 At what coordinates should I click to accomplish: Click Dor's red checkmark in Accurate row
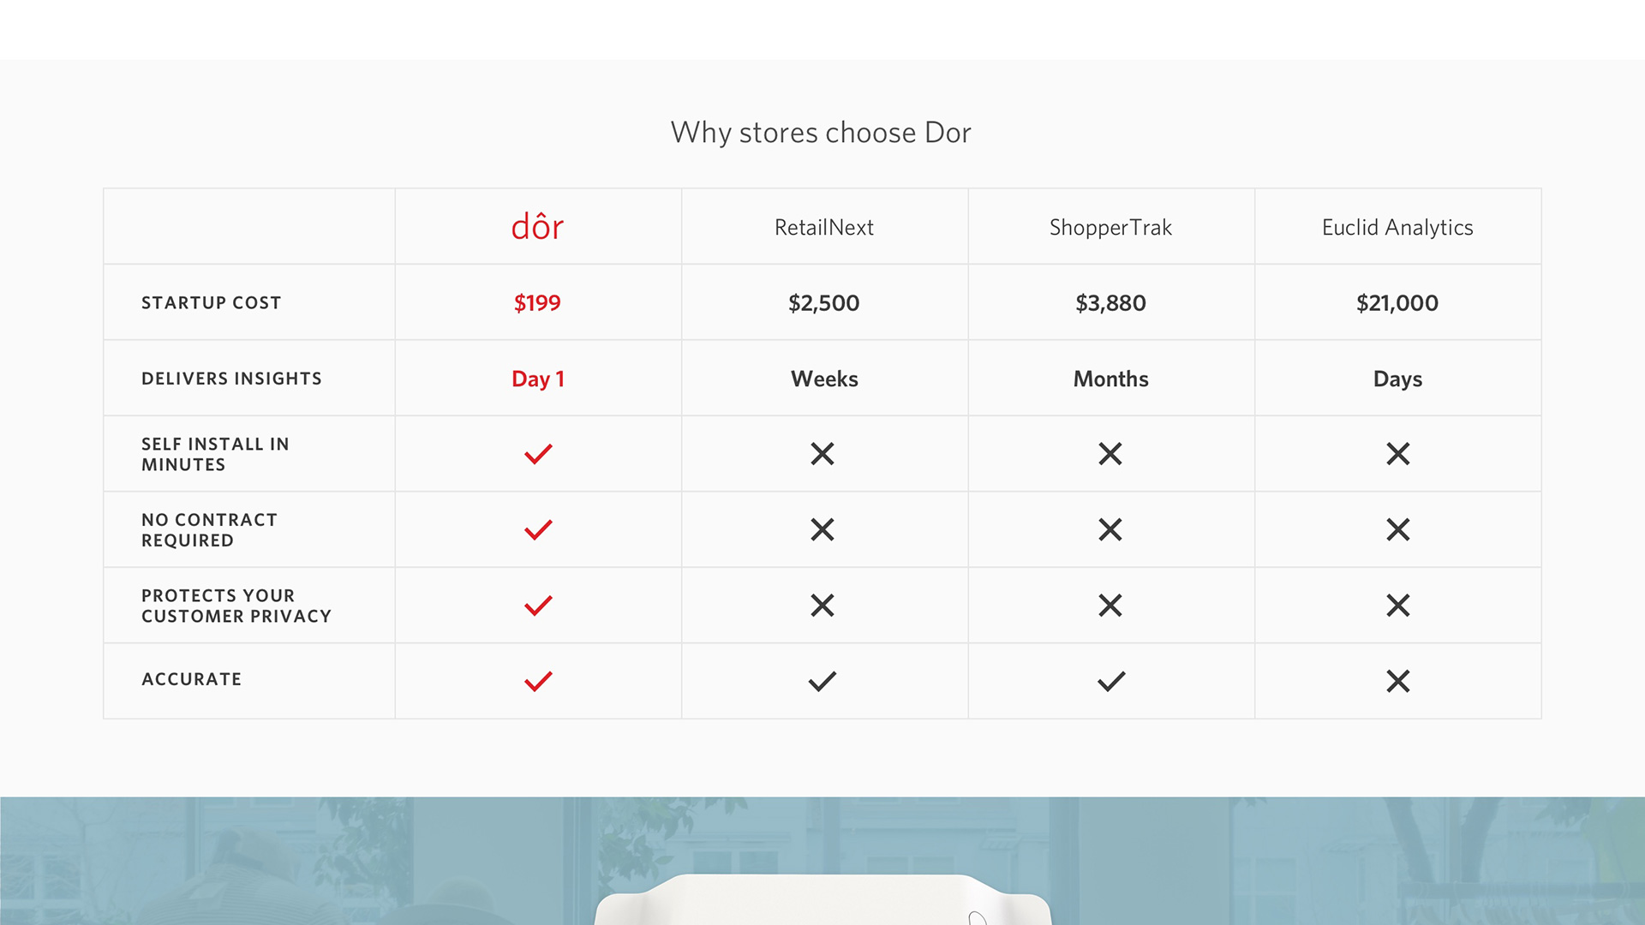[538, 681]
